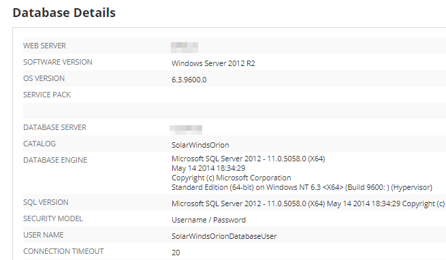
Task: Click the CONNECTION TIMEOUT label
Action: pos(63,251)
